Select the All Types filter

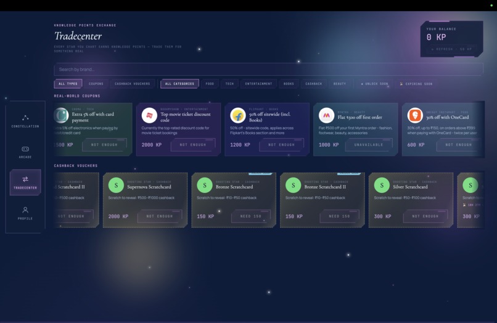68,84
